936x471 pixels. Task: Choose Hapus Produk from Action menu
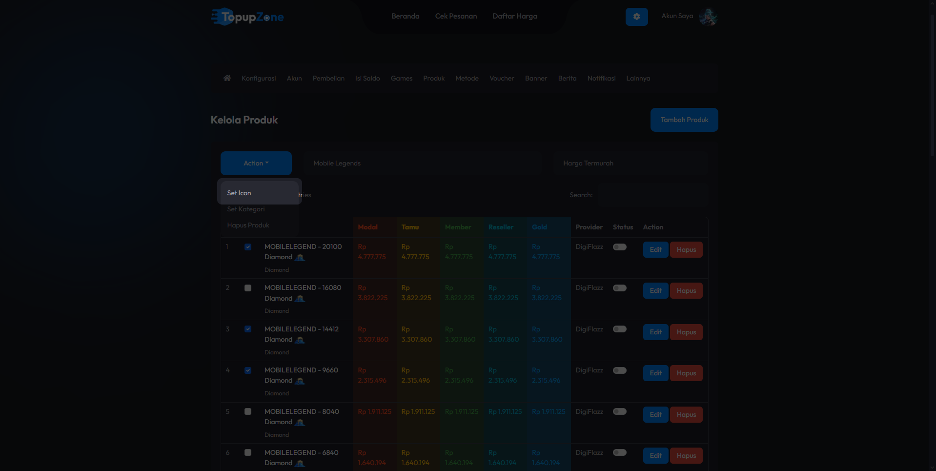[259, 225]
